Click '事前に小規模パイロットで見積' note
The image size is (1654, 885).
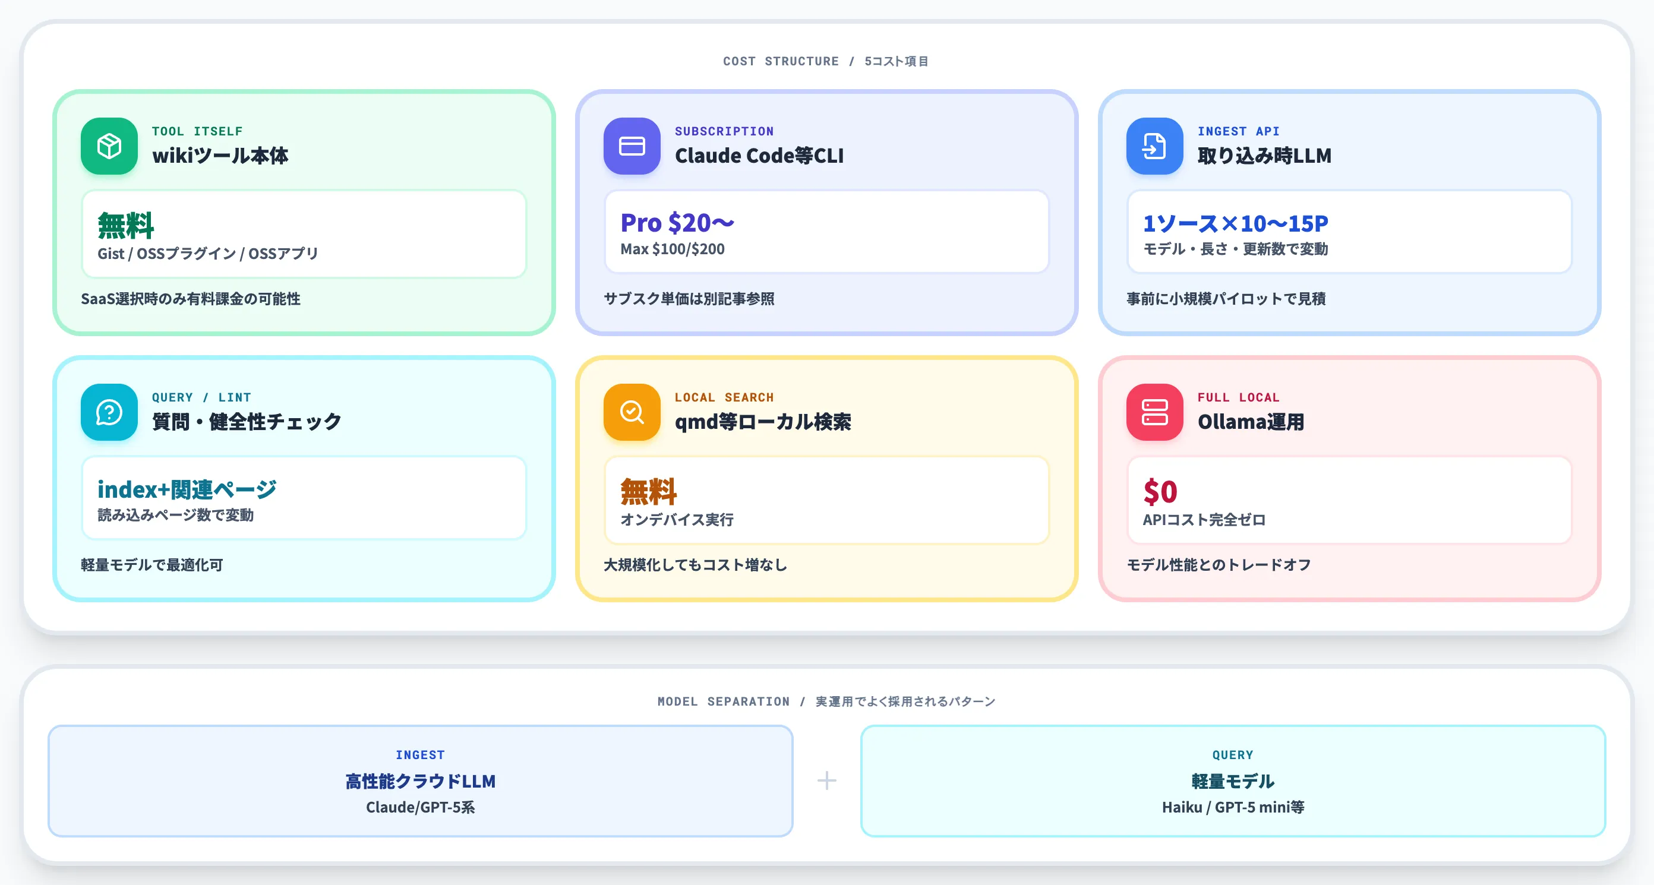[x=1226, y=298]
